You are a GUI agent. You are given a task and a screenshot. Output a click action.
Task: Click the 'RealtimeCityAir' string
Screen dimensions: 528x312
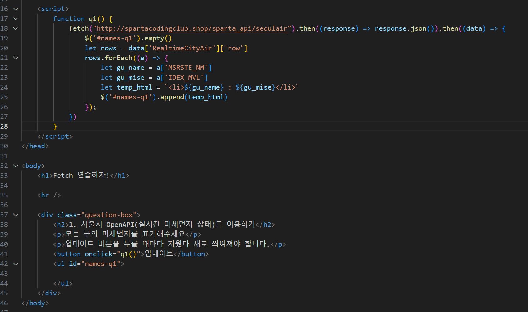click(182, 48)
